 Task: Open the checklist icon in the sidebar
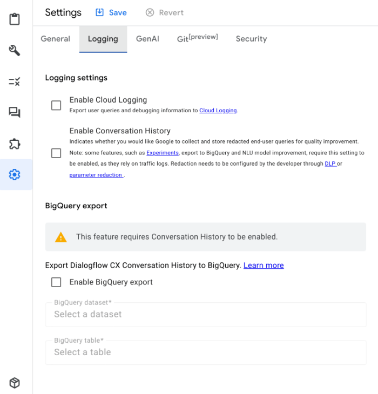pos(15,81)
